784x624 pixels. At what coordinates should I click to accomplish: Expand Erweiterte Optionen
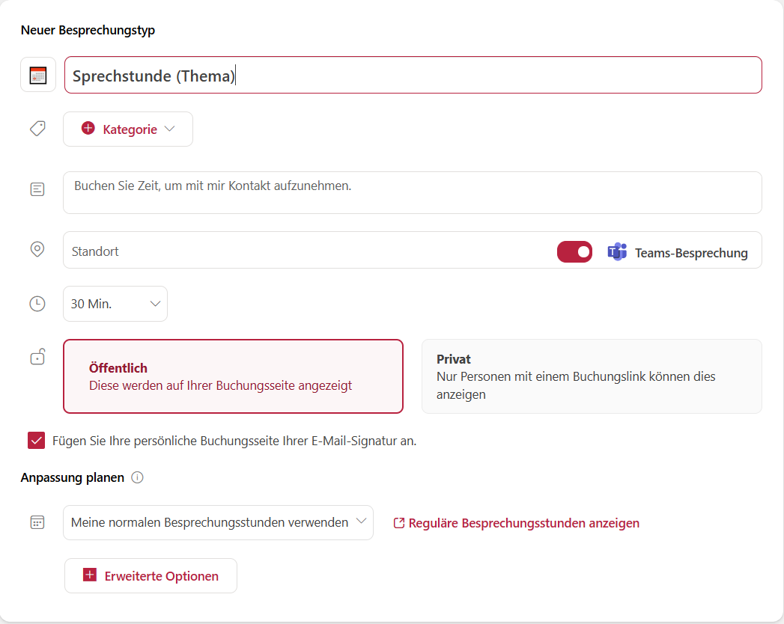(151, 576)
